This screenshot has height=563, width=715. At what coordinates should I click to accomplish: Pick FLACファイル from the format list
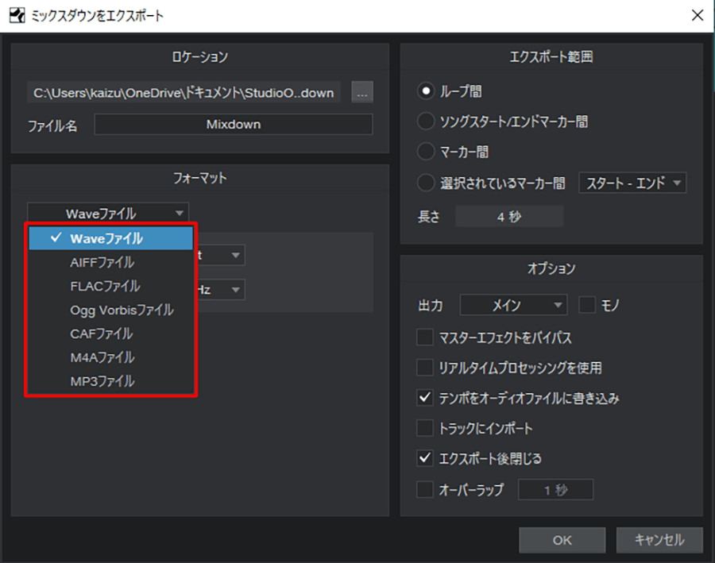point(110,286)
